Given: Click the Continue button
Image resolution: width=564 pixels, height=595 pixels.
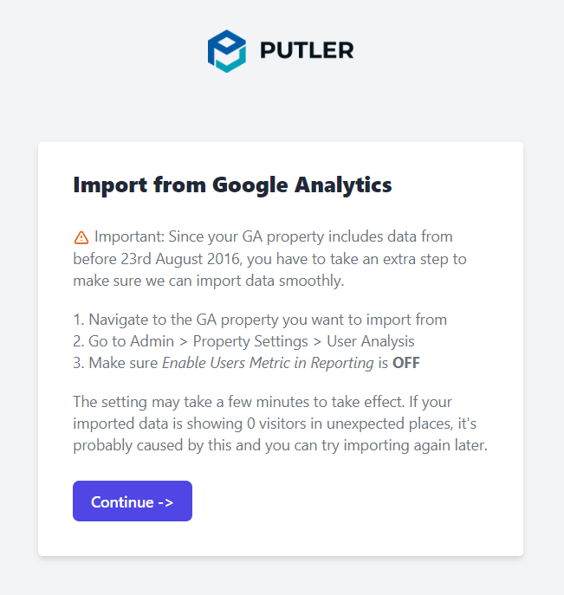Looking at the screenshot, I should [133, 501].
